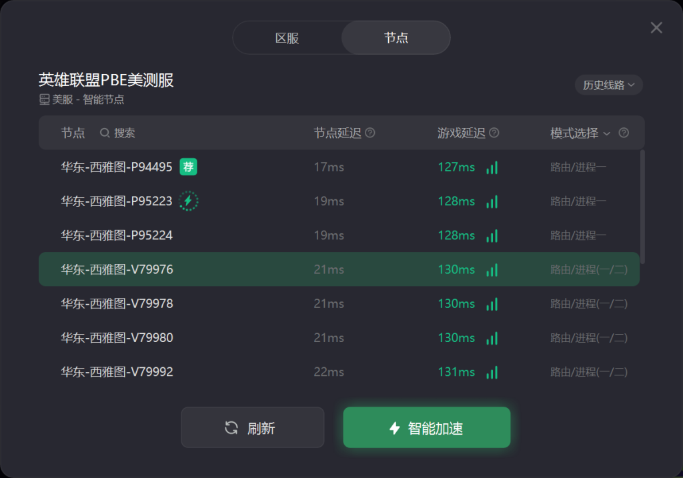Open the 历史线路 dropdown
This screenshot has width=683, height=478.
(608, 85)
